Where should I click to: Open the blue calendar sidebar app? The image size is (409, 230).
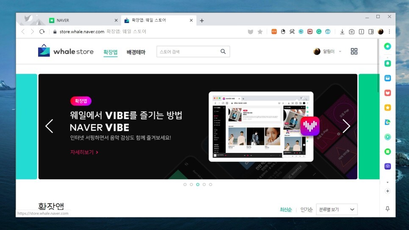(387, 78)
